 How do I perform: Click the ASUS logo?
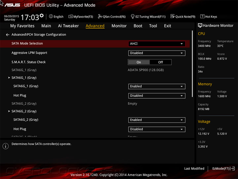click(x=12, y=5)
